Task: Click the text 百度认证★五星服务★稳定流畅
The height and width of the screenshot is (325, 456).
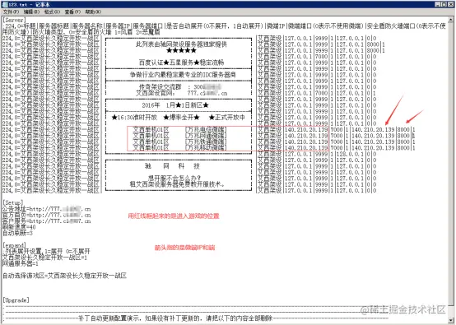Action: coord(181,63)
